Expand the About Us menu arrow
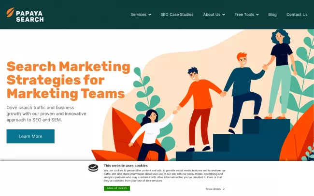This screenshot has width=314, height=196. (224, 14)
